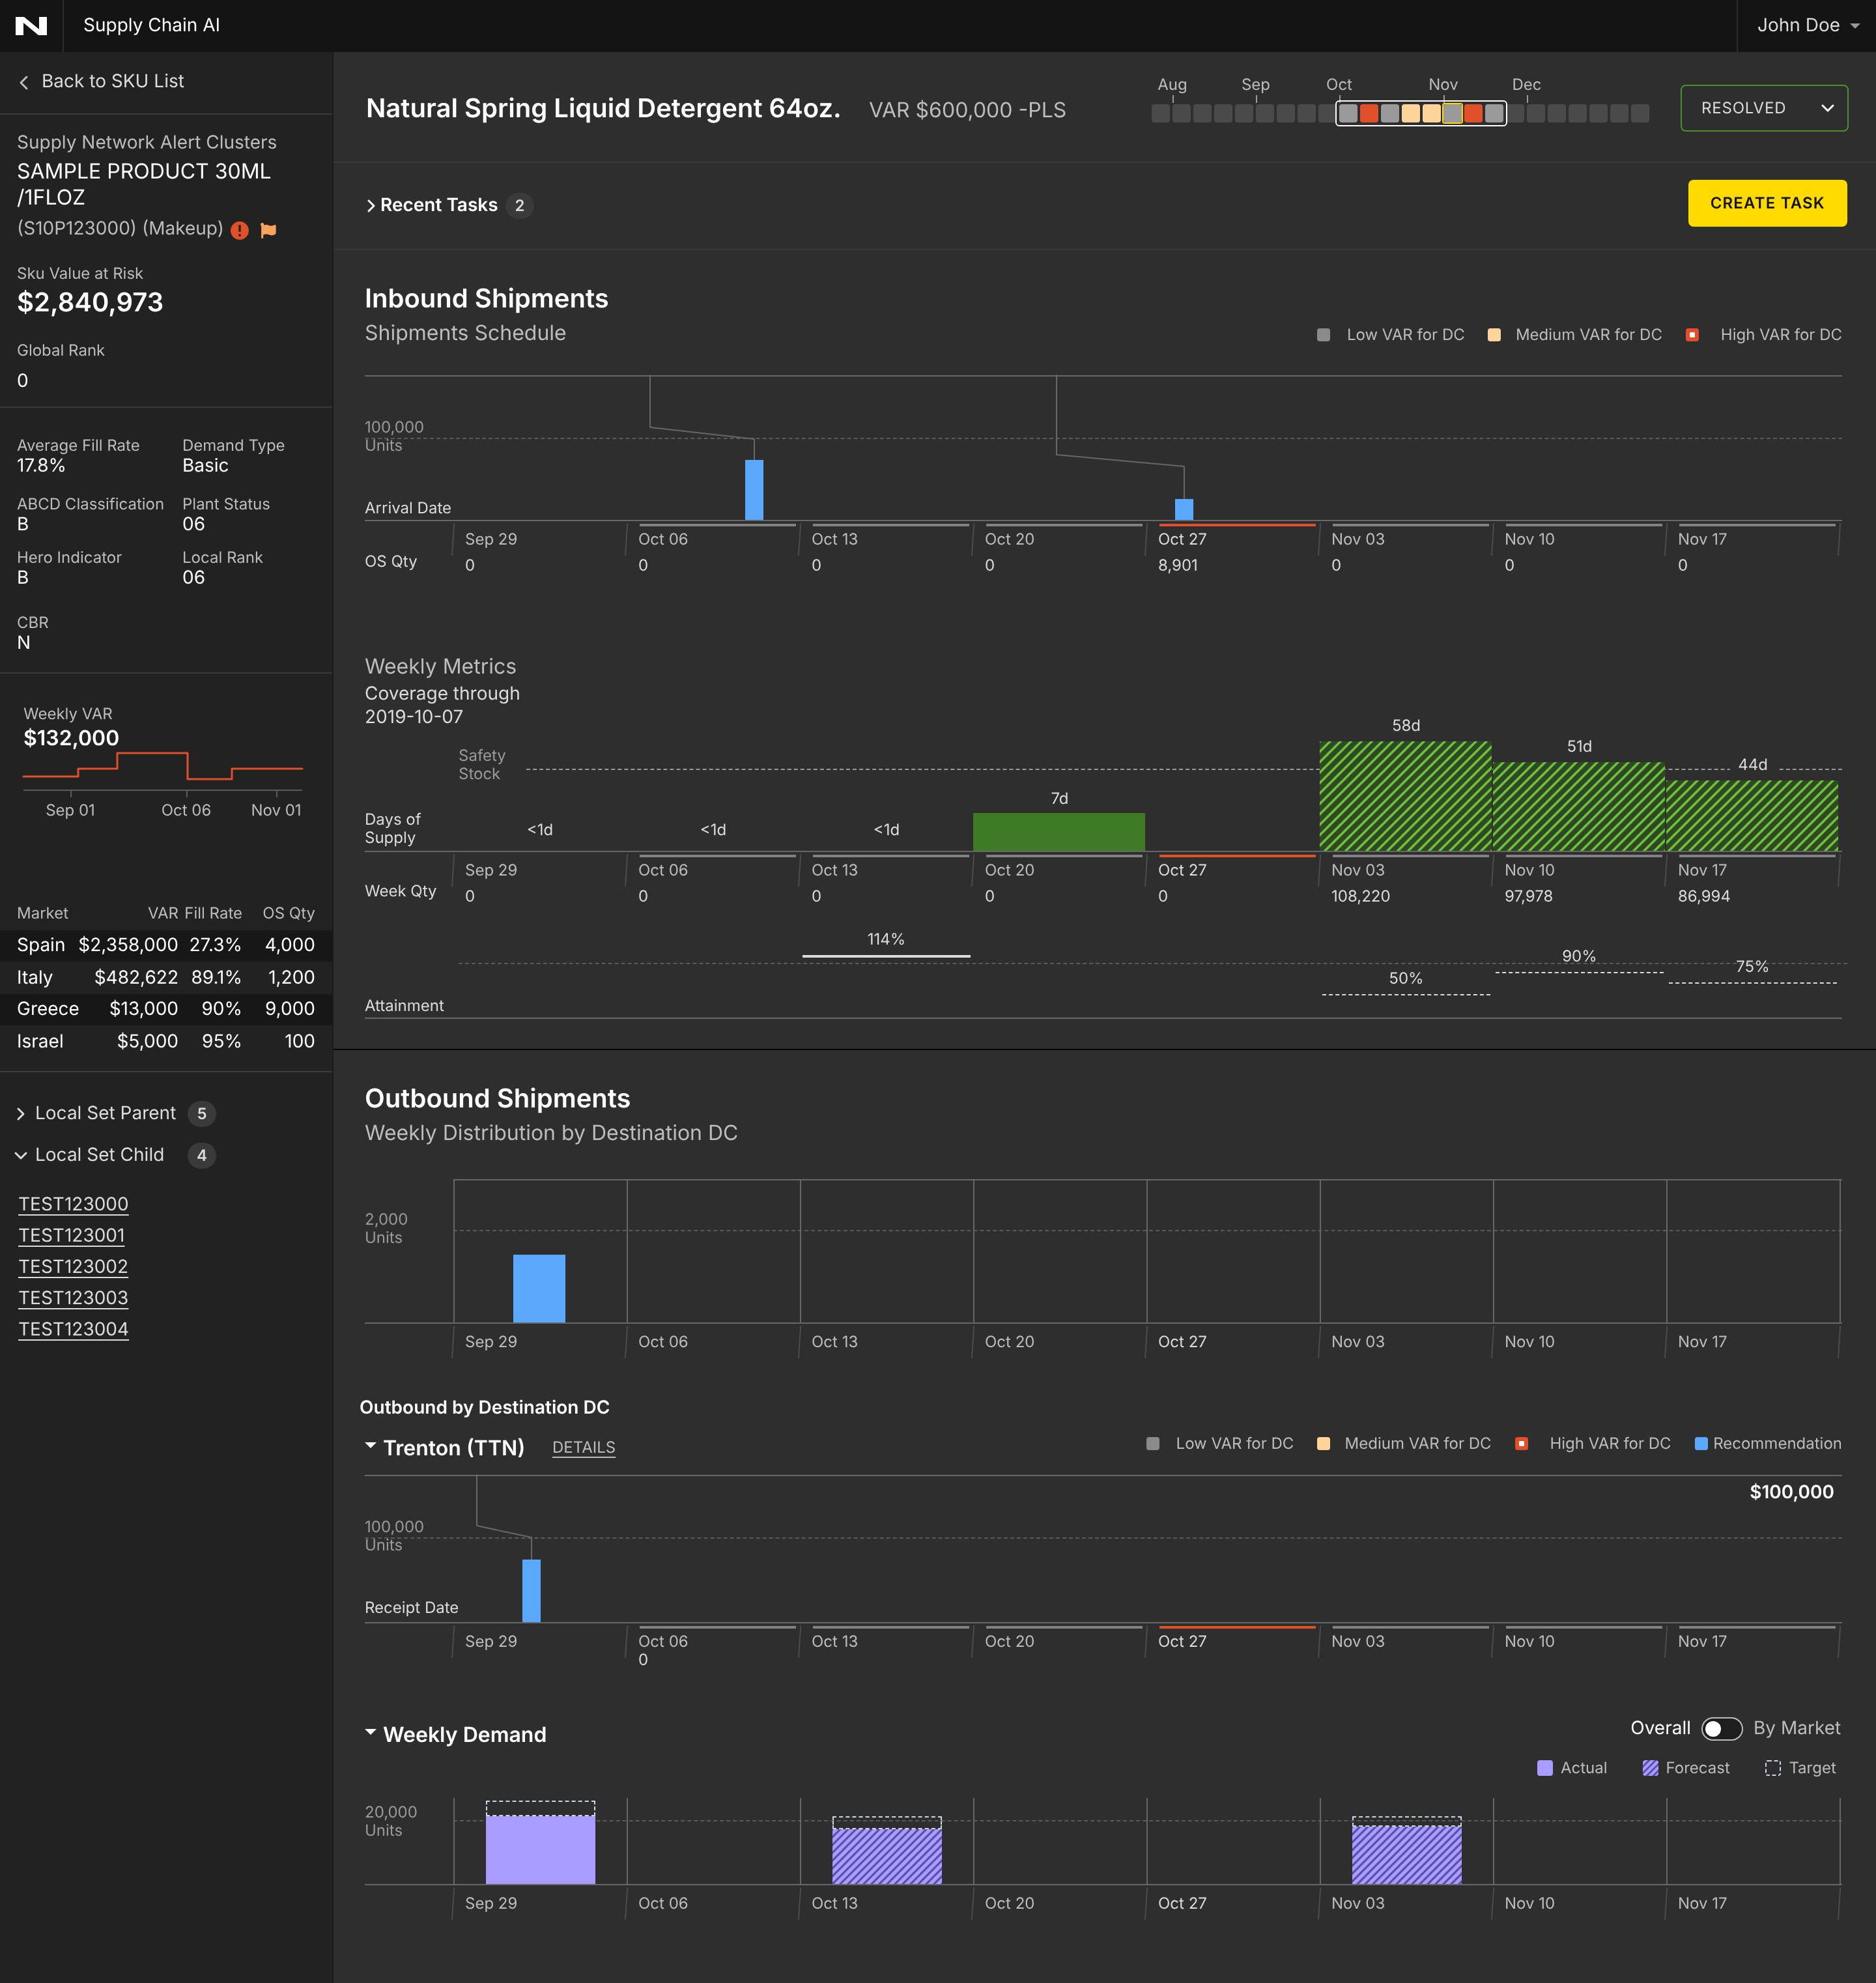Open child SKU TEST123000
Screen dimensions: 1876x1983
point(73,1204)
